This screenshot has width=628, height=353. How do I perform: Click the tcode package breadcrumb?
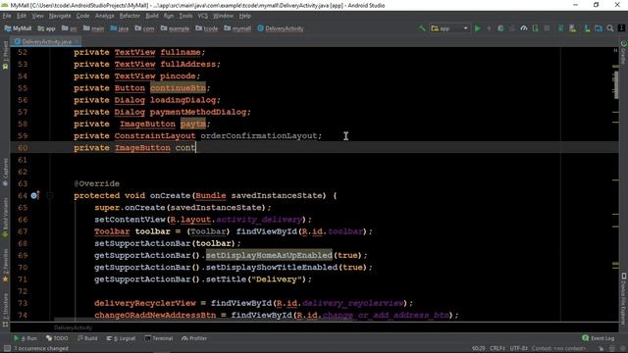click(207, 28)
